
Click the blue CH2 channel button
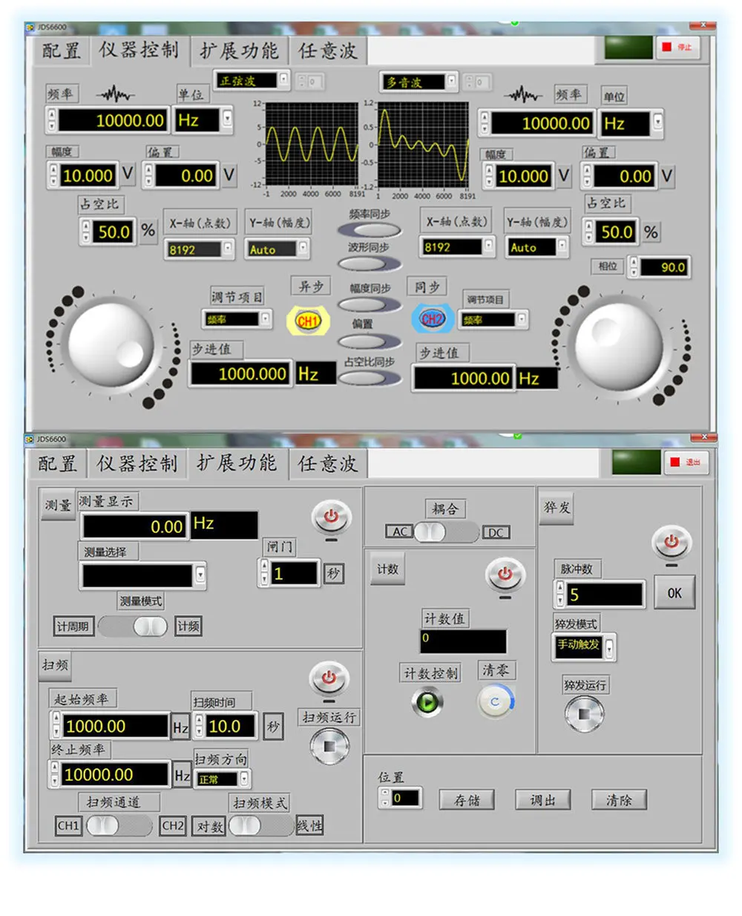pyautogui.click(x=432, y=319)
